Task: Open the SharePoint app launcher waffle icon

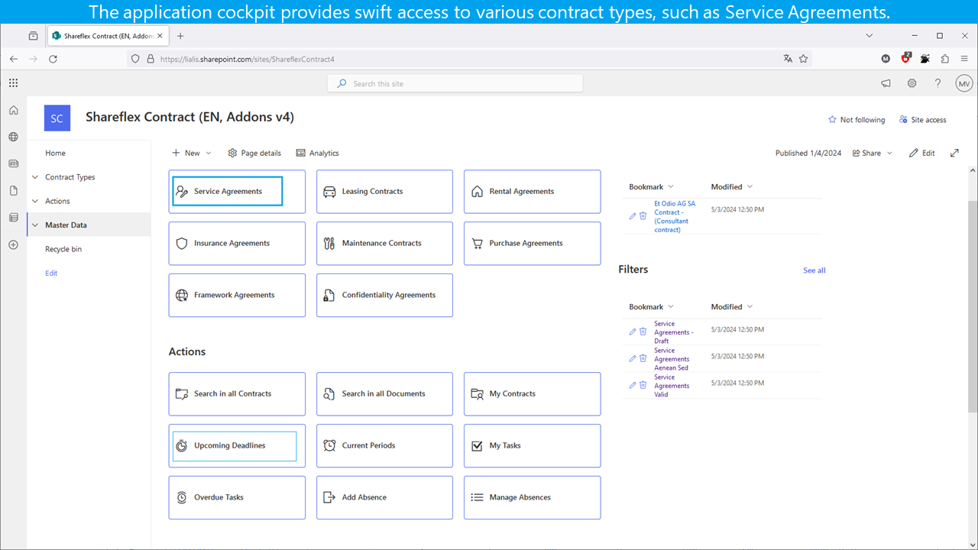Action: point(13,83)
